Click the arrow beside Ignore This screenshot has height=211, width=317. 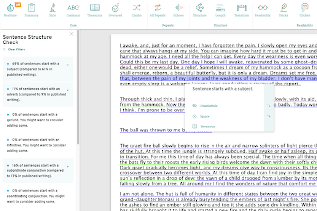[268, 116]
